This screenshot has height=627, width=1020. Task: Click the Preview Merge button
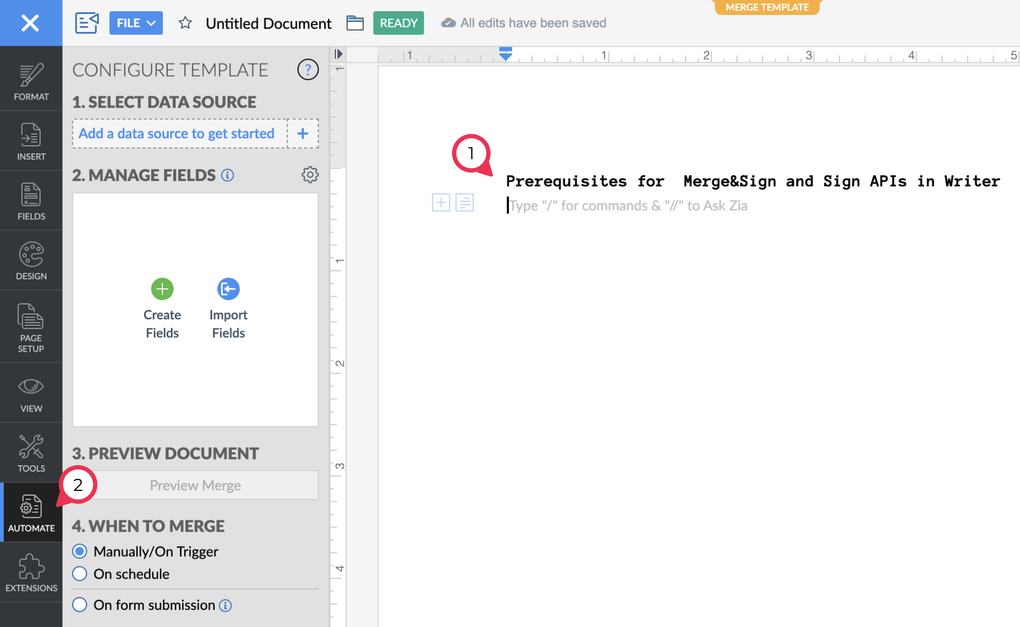coord(196,485)
